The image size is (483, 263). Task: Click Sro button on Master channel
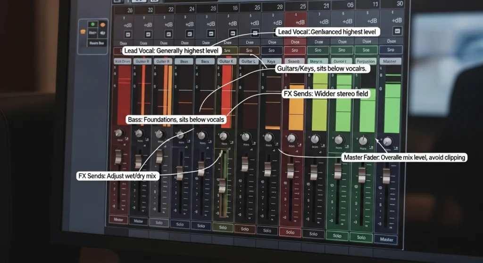pyautogui.click(x=391, y=49)
